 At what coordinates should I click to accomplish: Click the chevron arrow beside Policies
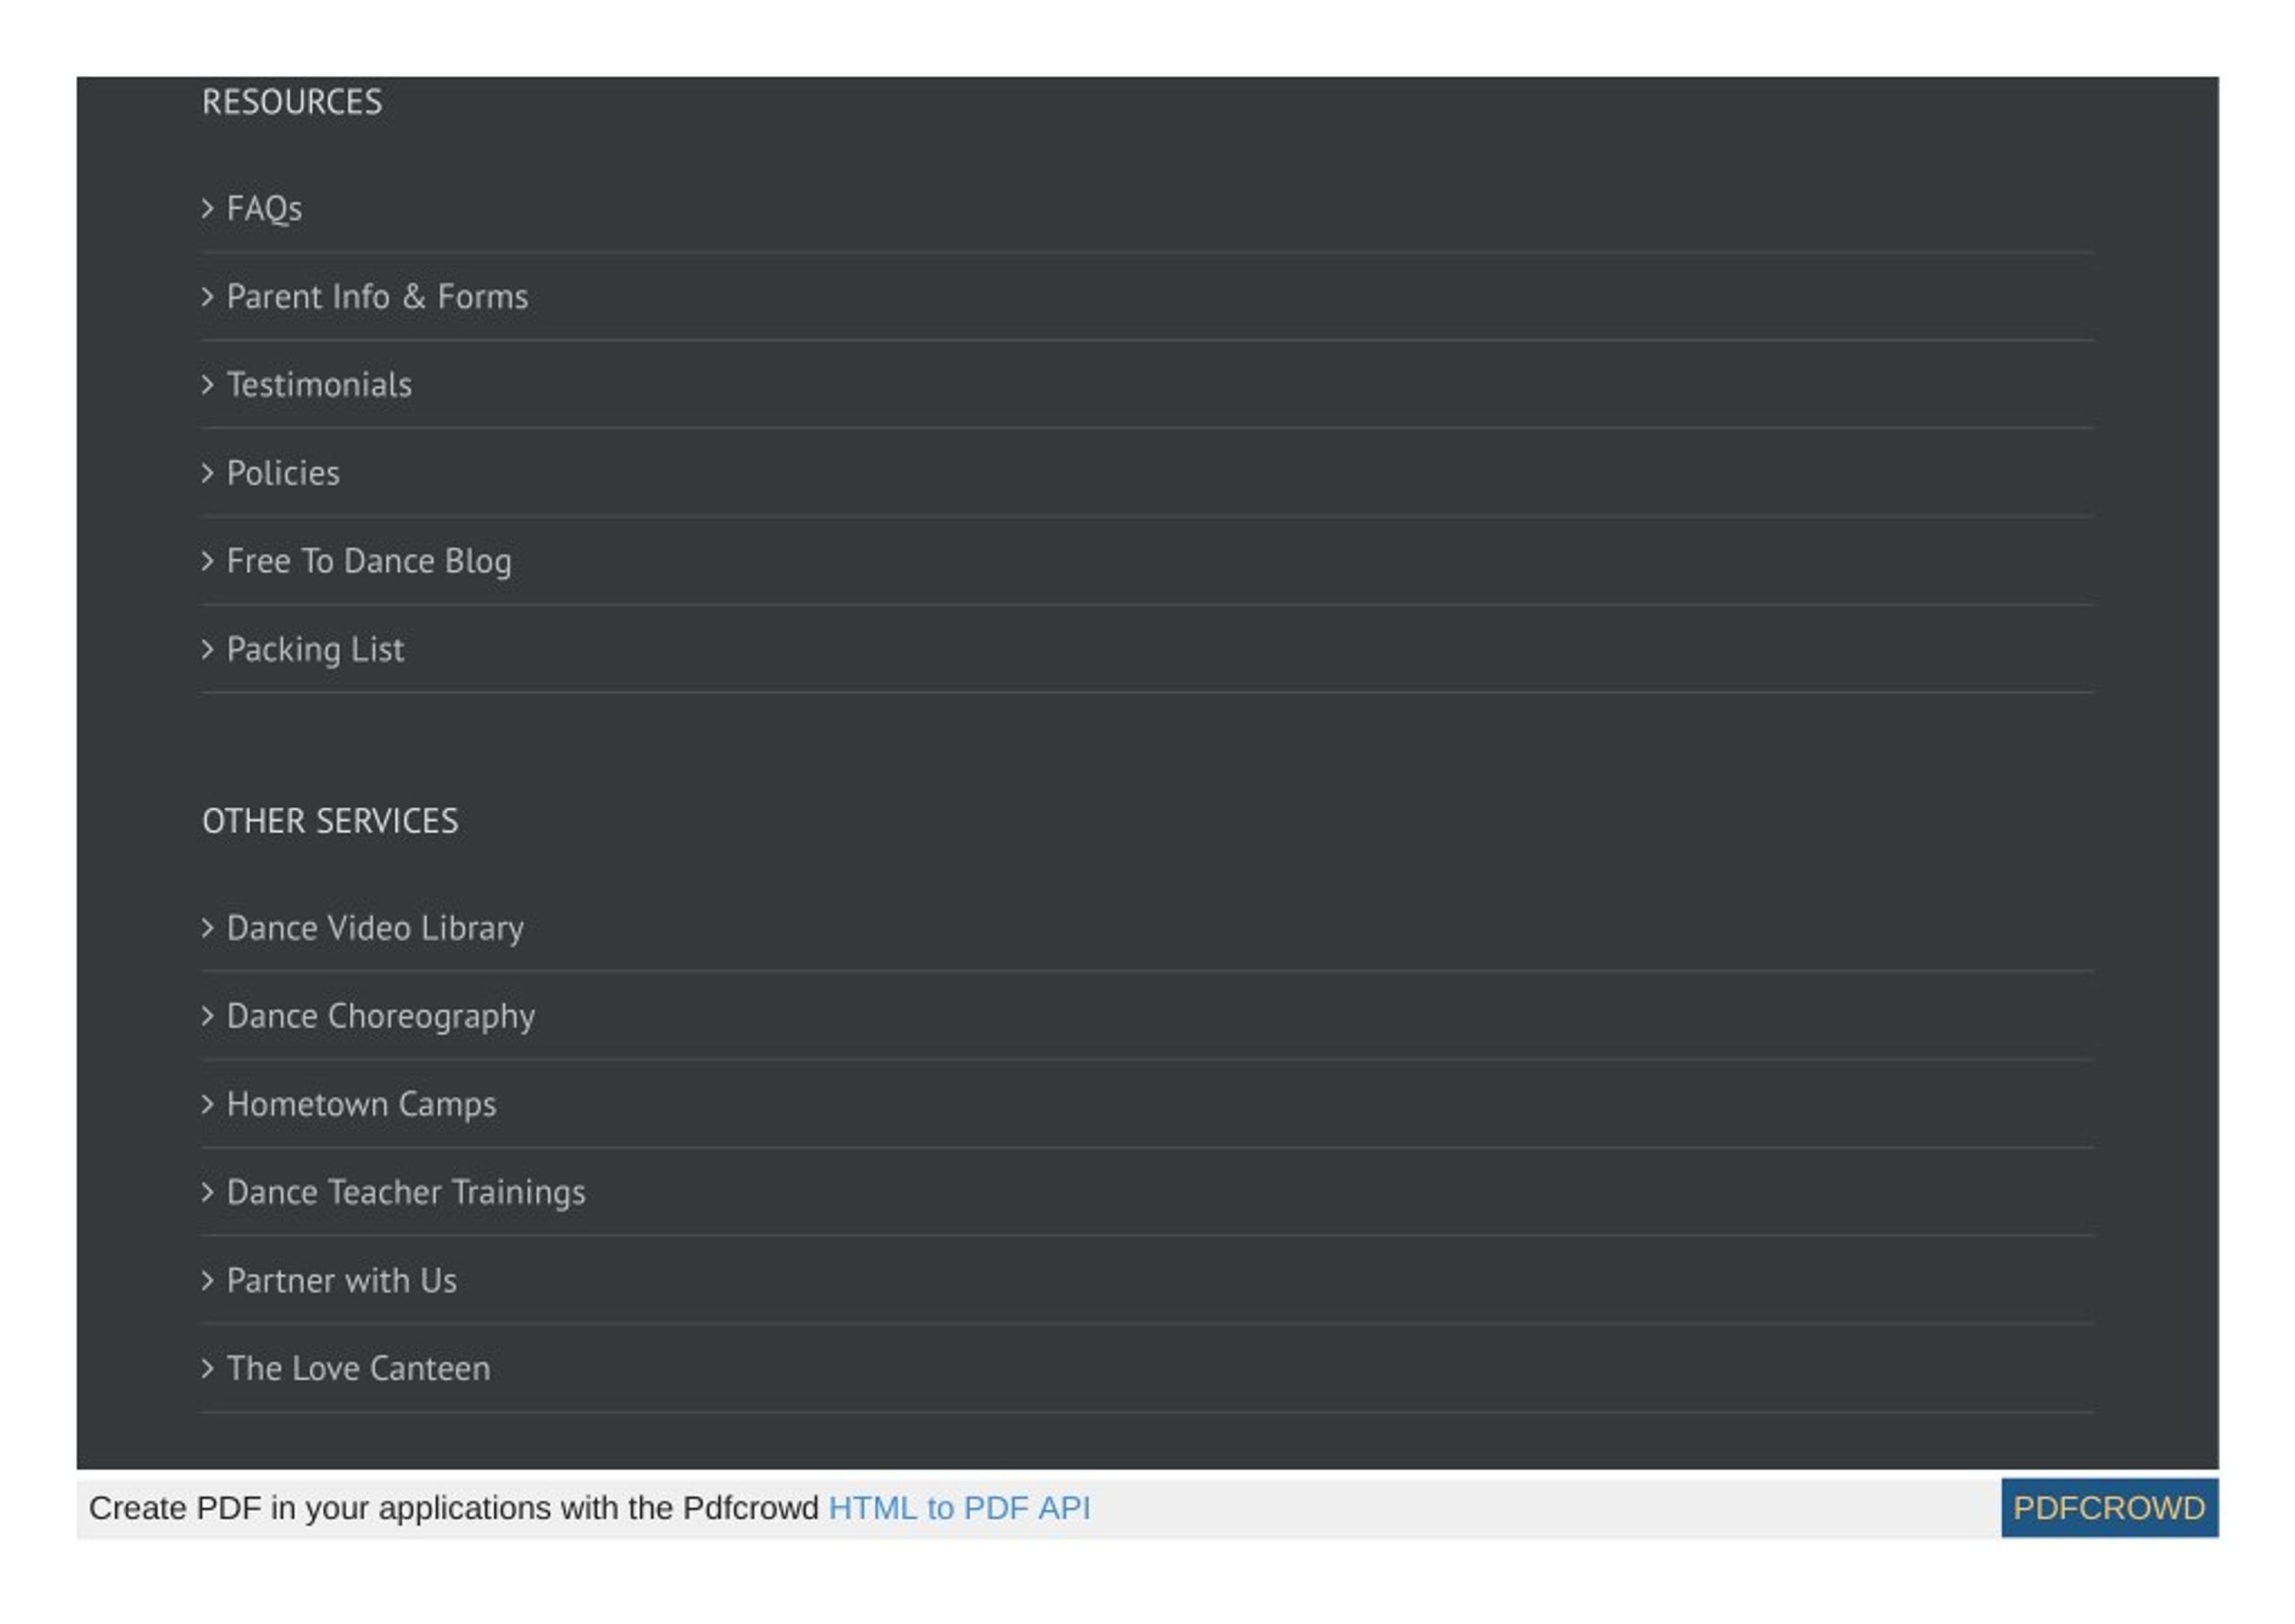[208, 473]
